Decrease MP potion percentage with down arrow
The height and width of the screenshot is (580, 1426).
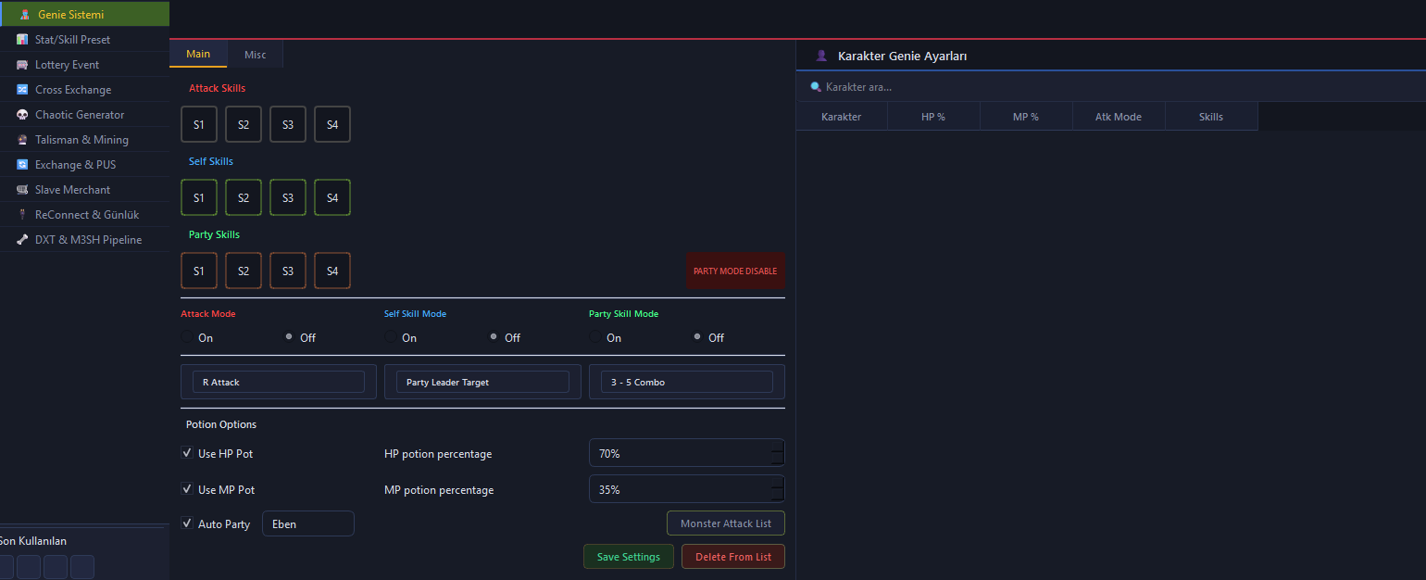pyautogui.click(x=778, y=496)
